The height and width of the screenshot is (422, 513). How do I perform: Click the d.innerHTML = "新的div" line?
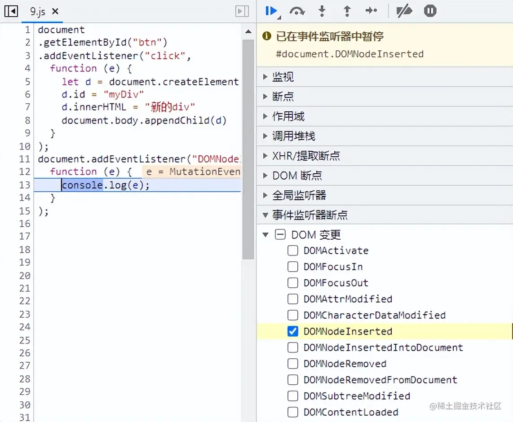pyautogui.click(x=128, y=107)
